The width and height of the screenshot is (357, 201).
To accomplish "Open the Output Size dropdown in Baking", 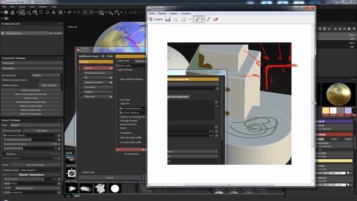I will point(140,61).
